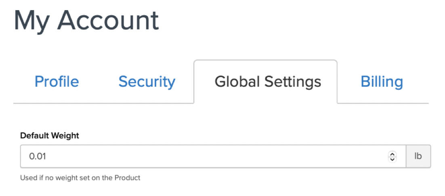Click the Default Weight label
The width and height of the screenshot is (445, 196).
click(50, 136)
